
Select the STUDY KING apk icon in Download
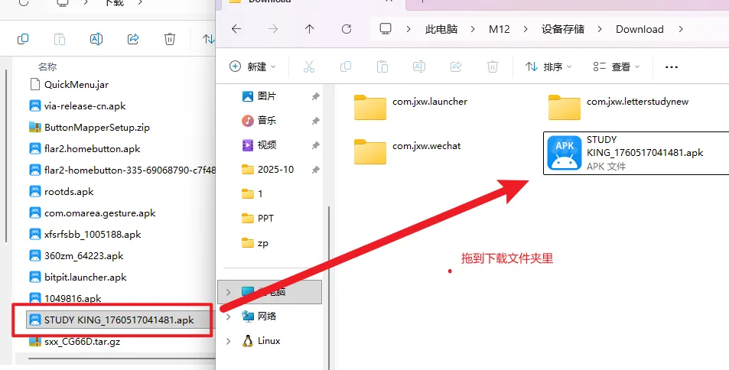(565, 152)
